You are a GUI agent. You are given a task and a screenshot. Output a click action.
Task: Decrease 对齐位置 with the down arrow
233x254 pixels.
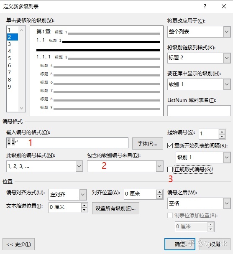click(x=160, y=196)
